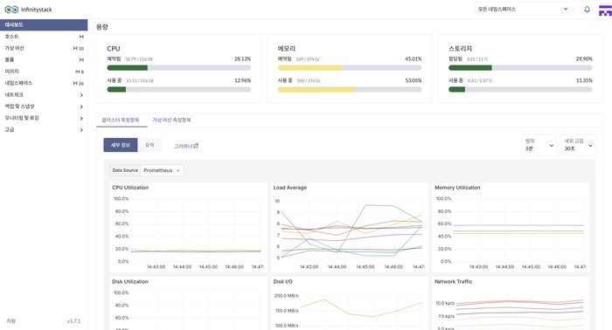Click the CPU Utilization chart title
The height and width of the screenshot is (330, 612).
(130, 188)
